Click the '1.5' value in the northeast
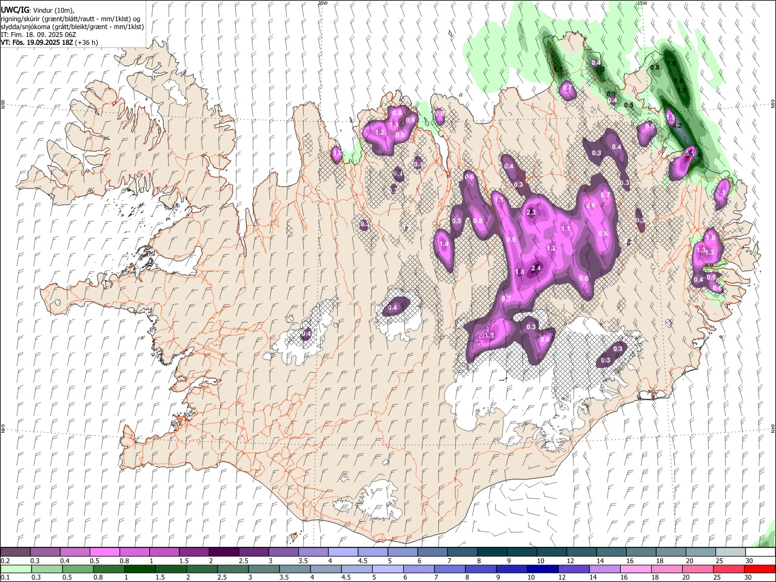This screenshot has width=776, height=582. point(671,116)
